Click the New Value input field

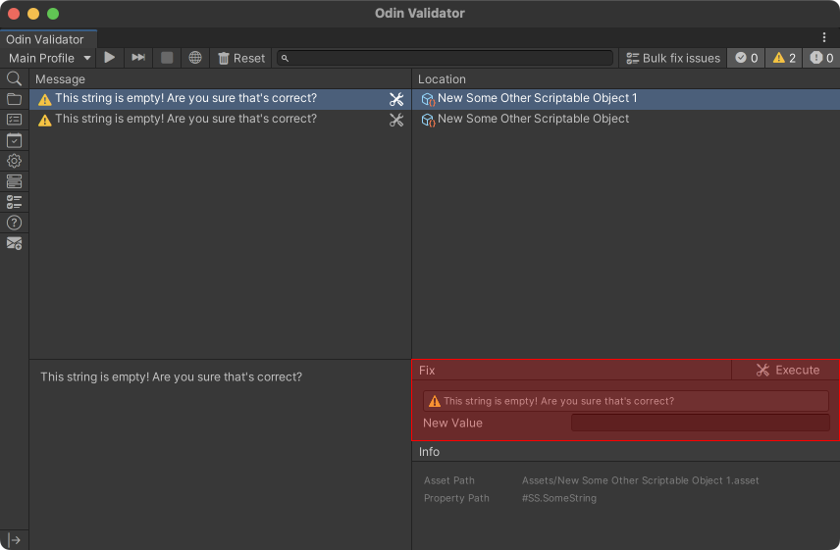click(x=701, y=423)
